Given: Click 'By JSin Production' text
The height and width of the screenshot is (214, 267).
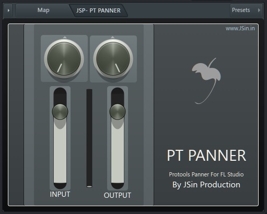Looking at the screenshot, I should pos(206,185).
